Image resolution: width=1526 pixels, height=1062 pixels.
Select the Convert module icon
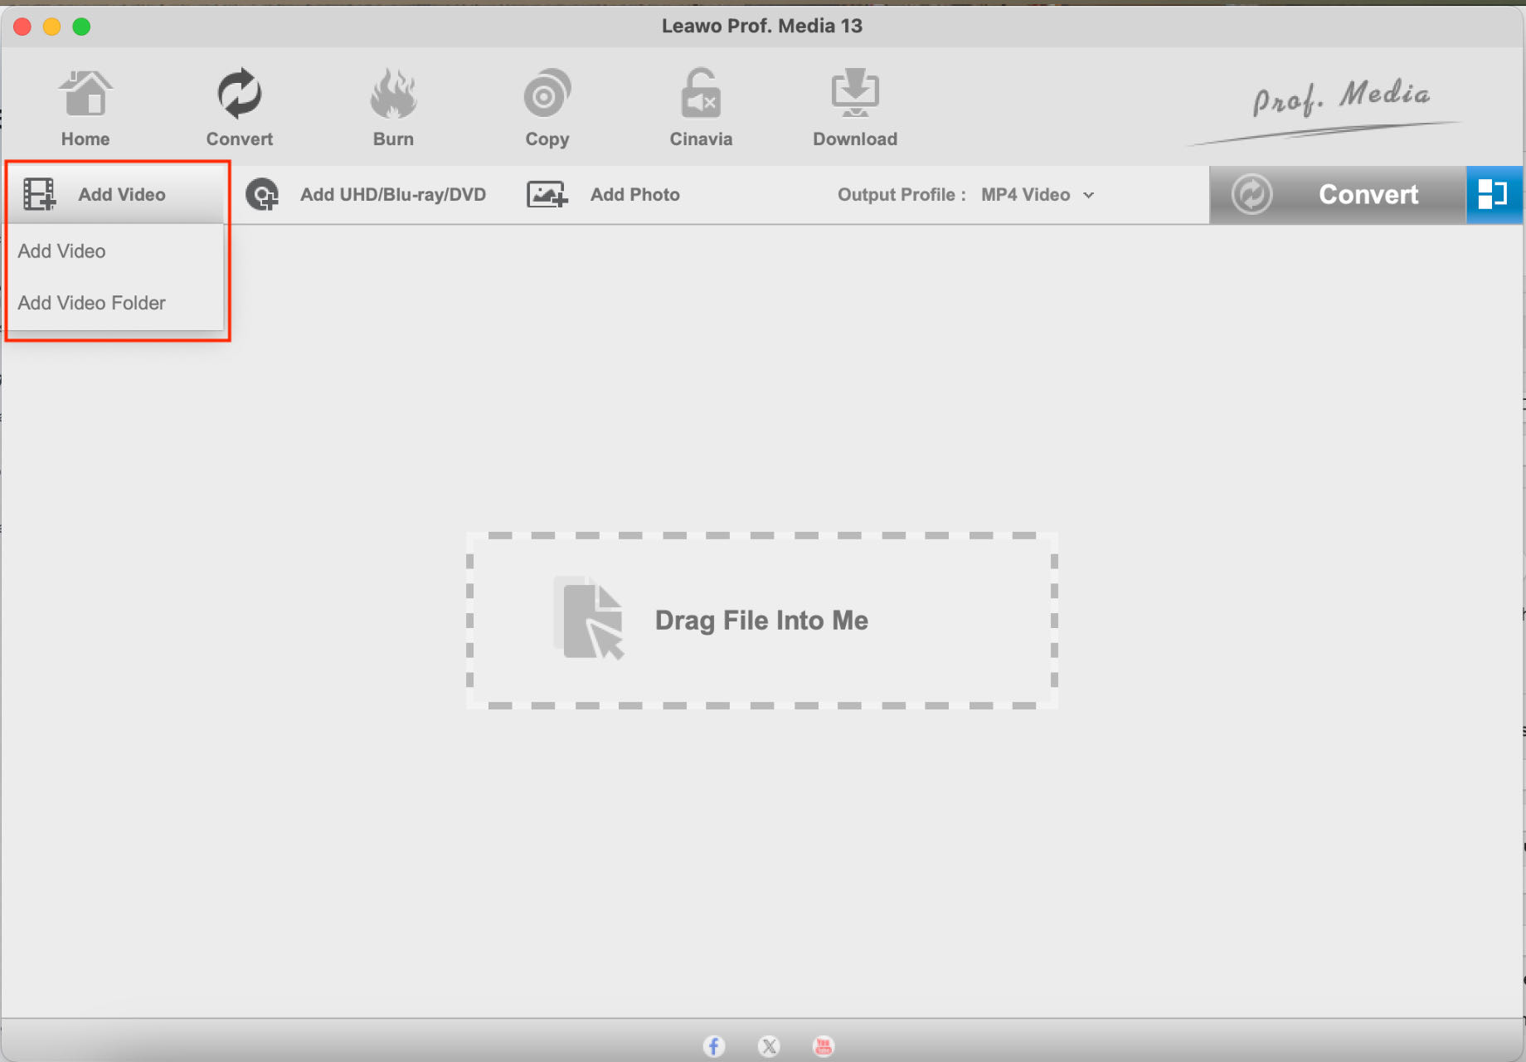(239, 94)
